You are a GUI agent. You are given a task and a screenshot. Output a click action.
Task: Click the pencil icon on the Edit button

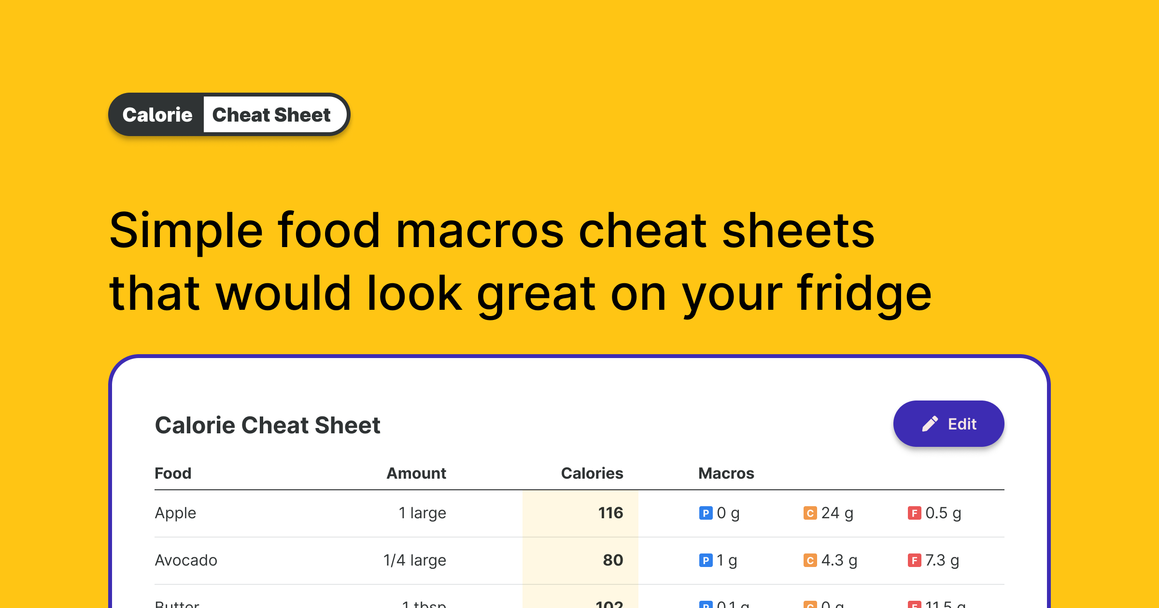point(930,424)
